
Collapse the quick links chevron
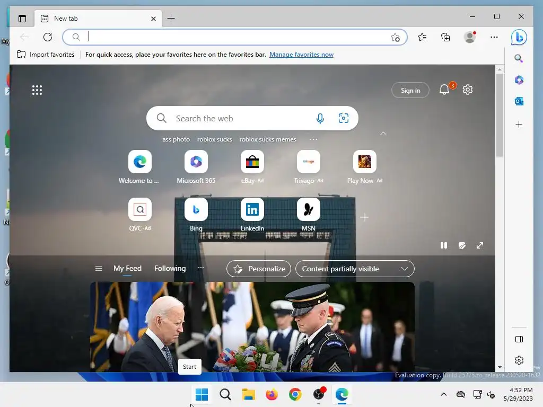pos(383,134)
